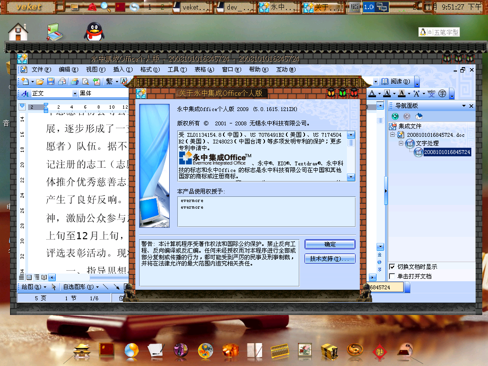
Task: Click the patent text scrollbar up arrow
Action: click(x=351, y=135)
